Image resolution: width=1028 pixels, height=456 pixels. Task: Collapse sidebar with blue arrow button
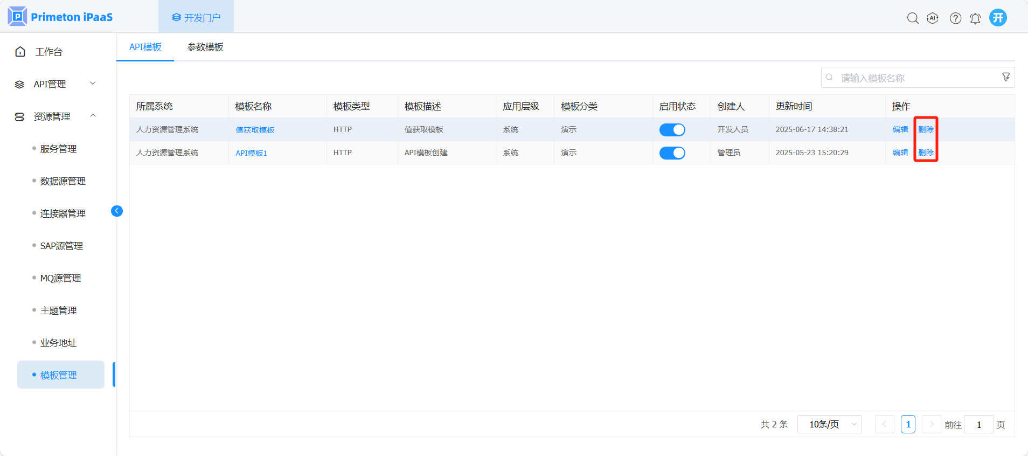tap(117, 211)
